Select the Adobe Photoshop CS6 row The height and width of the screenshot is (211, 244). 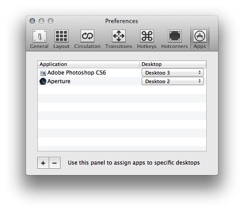122,73
